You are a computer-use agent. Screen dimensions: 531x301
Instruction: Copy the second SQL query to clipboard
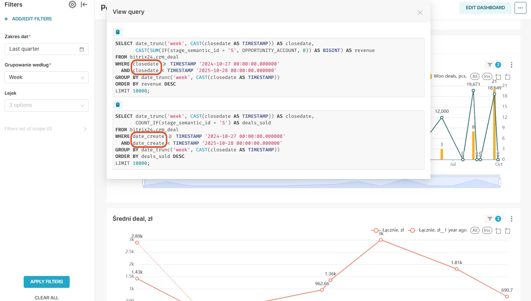(x=118, y=105)
